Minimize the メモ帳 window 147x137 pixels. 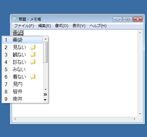[x=117, y=19]
